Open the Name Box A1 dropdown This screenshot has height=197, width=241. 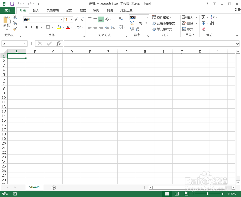tap(25, 44)
